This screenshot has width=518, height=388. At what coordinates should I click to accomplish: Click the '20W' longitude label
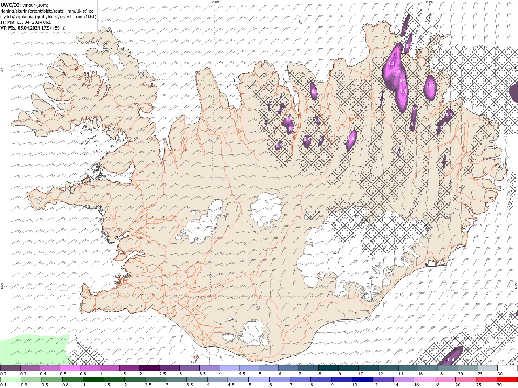click(x=215, y=2)
